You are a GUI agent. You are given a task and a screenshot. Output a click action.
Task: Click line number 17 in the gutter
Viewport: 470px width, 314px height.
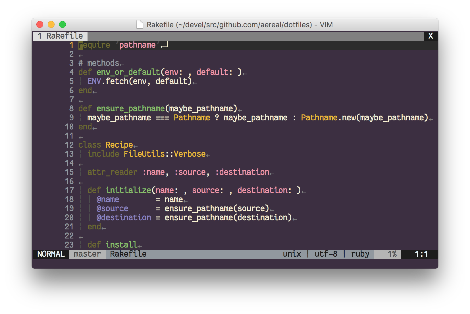(x=69, y=190)
